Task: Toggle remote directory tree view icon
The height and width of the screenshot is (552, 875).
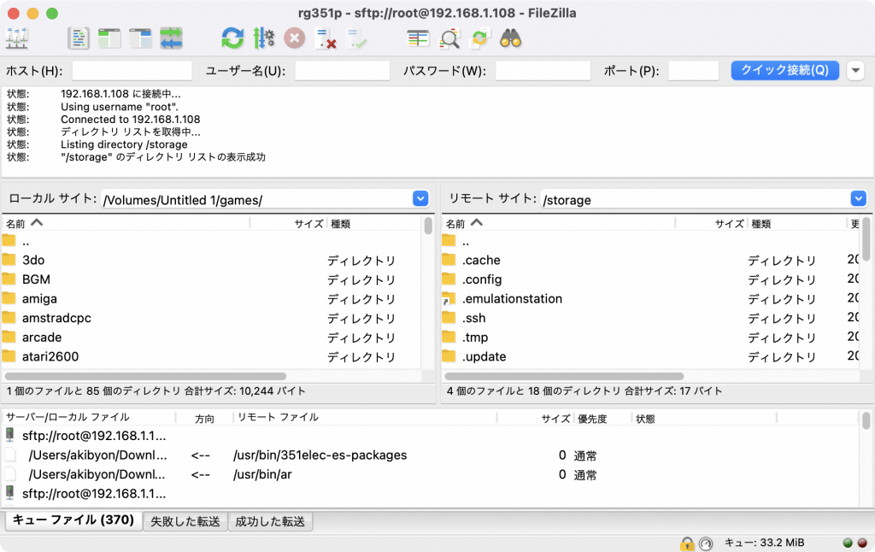Action: tap(140, 38)
